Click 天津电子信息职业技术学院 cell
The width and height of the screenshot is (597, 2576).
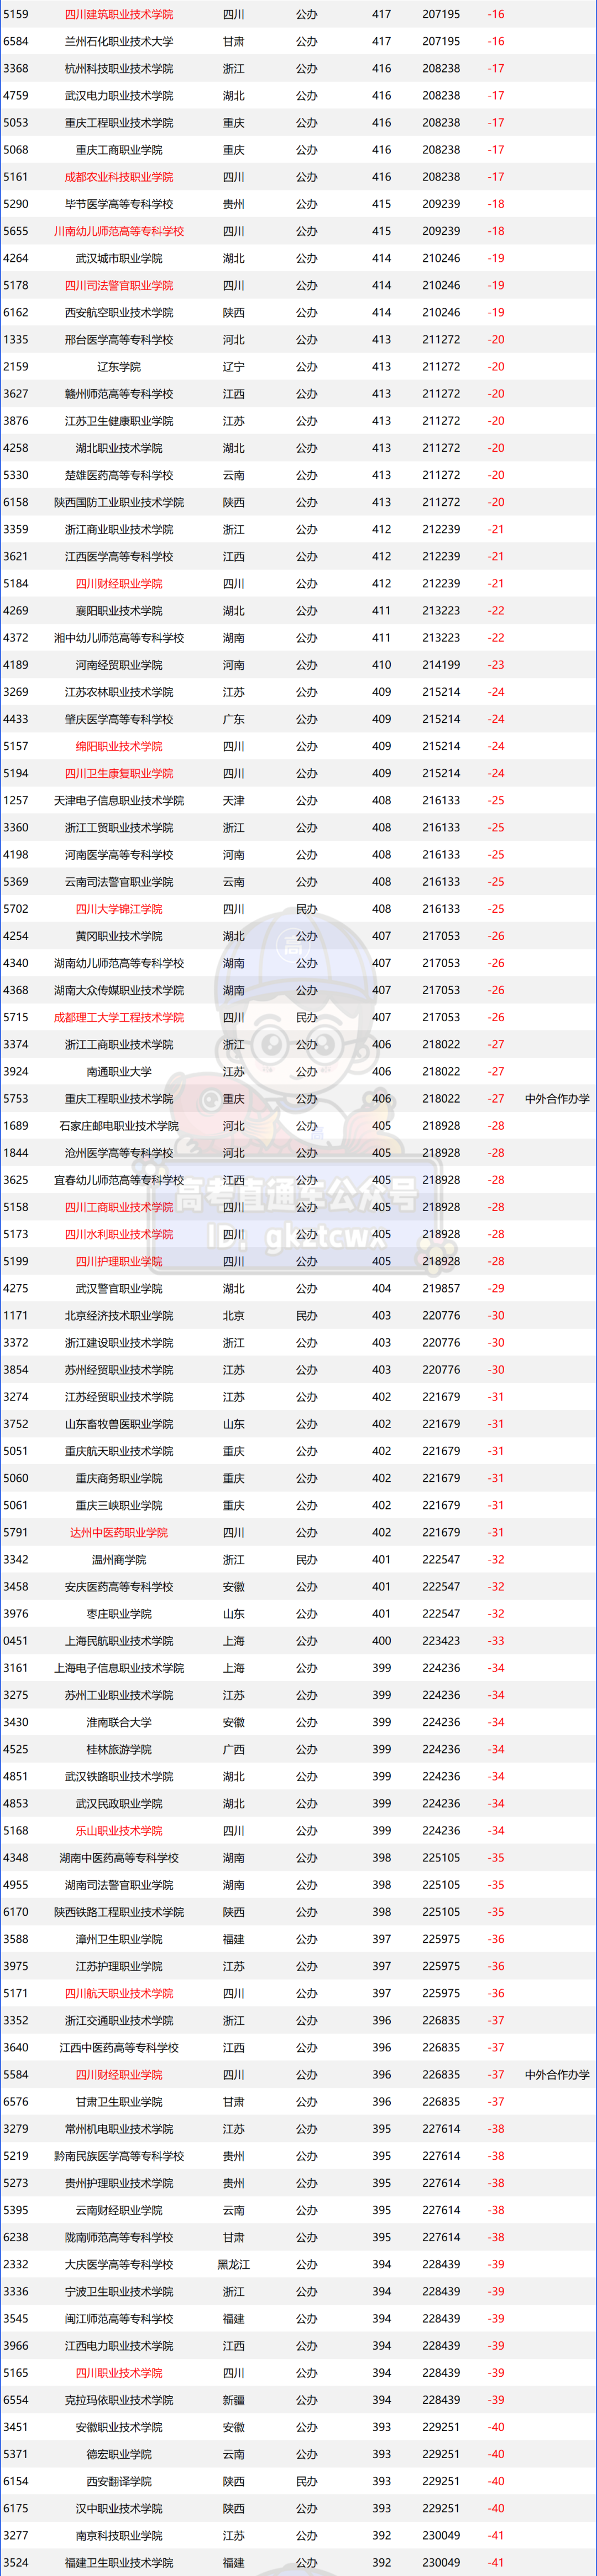tap(119, 800)
